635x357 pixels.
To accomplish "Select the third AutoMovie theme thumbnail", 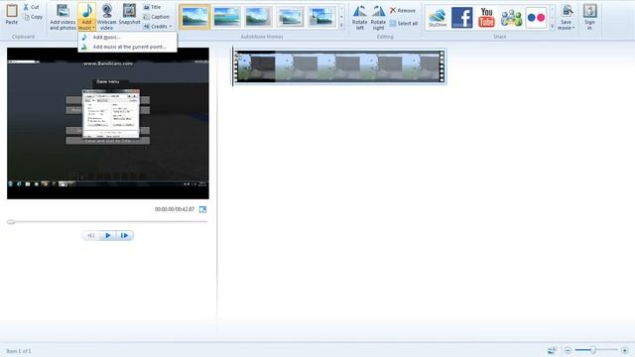I will pos(258,17).
